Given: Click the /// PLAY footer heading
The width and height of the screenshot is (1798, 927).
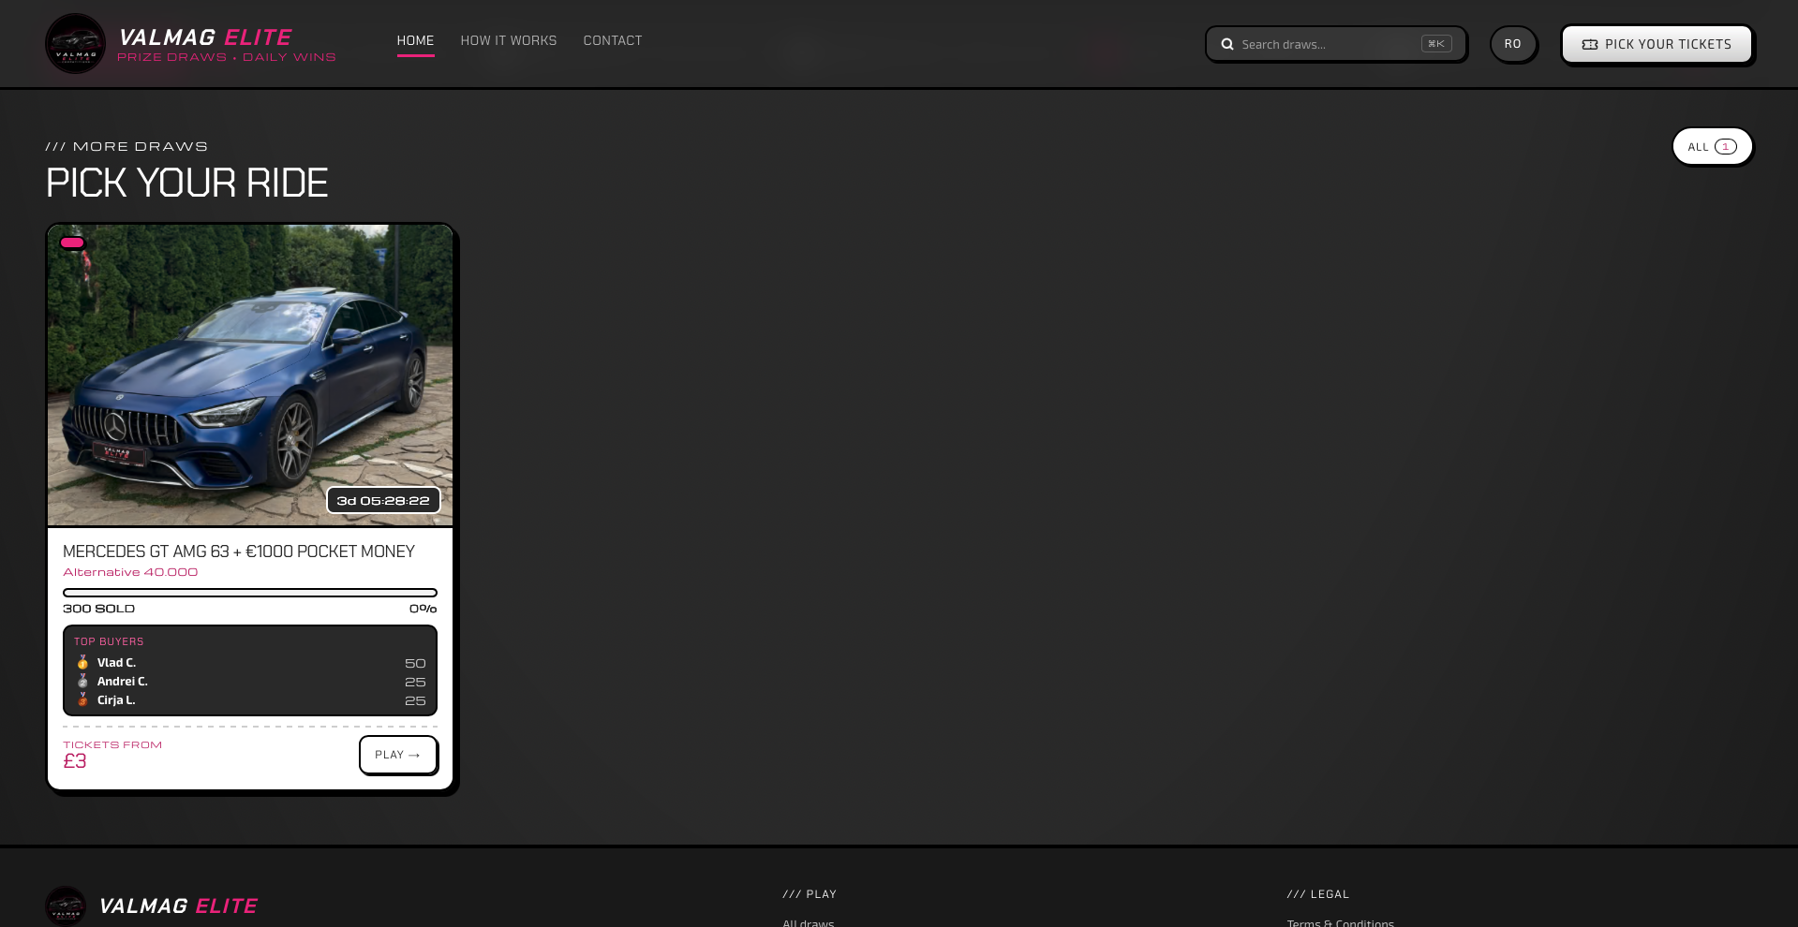Looking at the screenshot, I should [810, 894].
